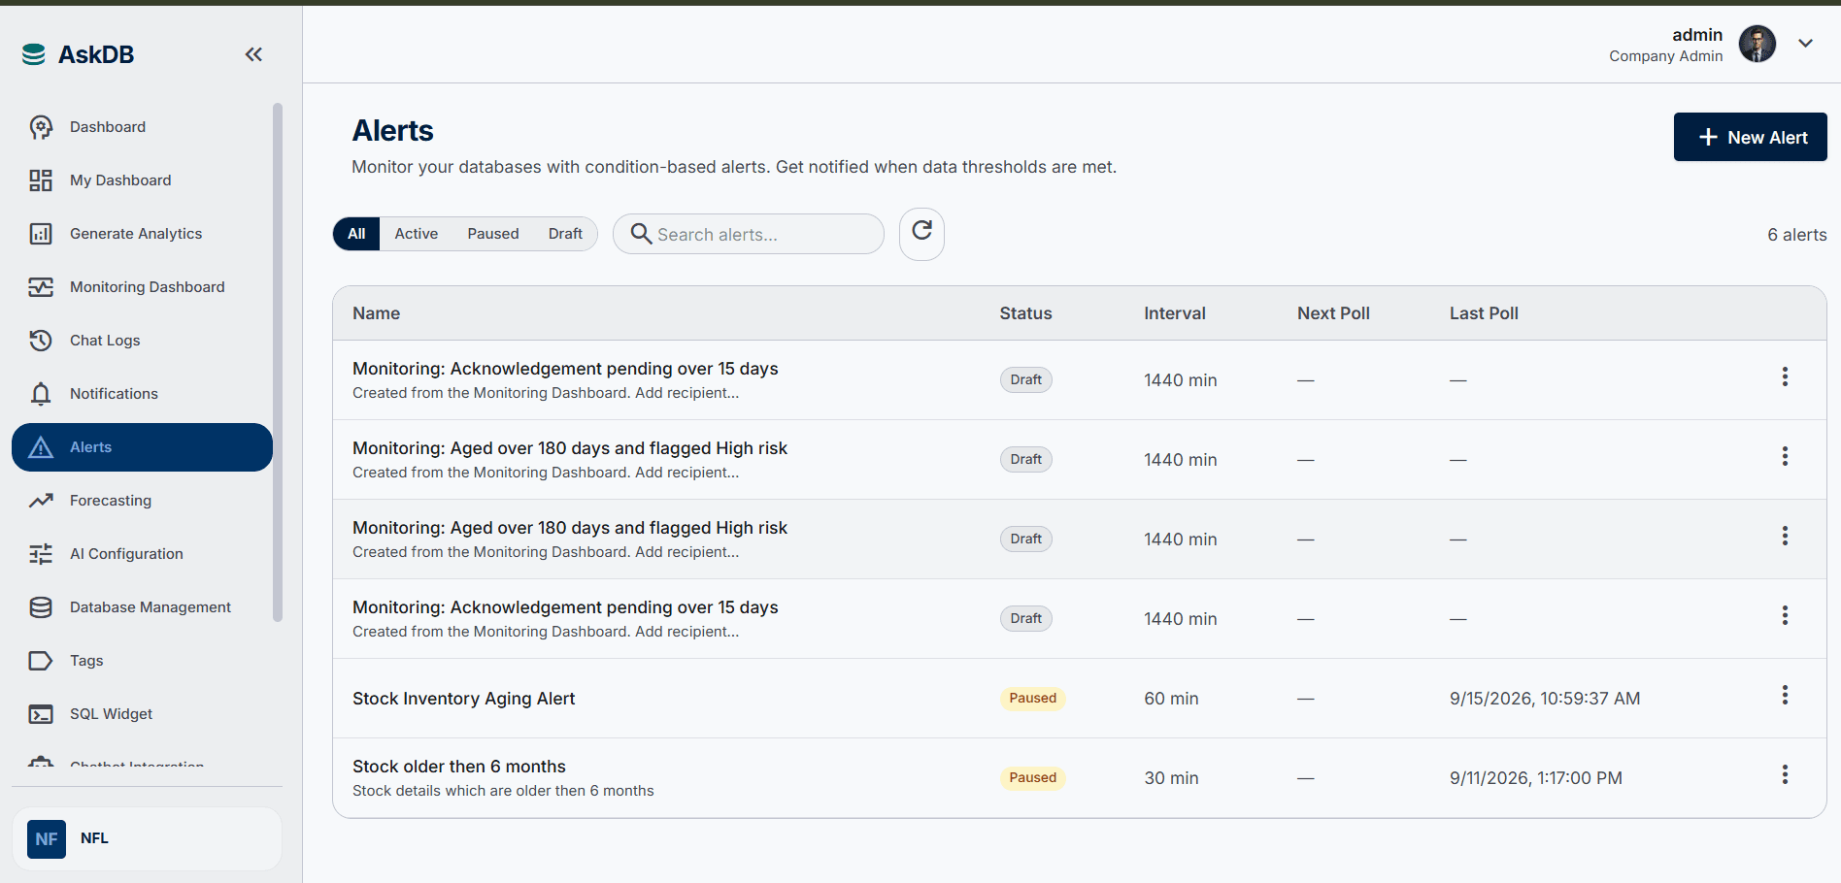Screen dimensions: 1841x883
Task: Open the Chat Logs page
Action: [x=142, y=341]
